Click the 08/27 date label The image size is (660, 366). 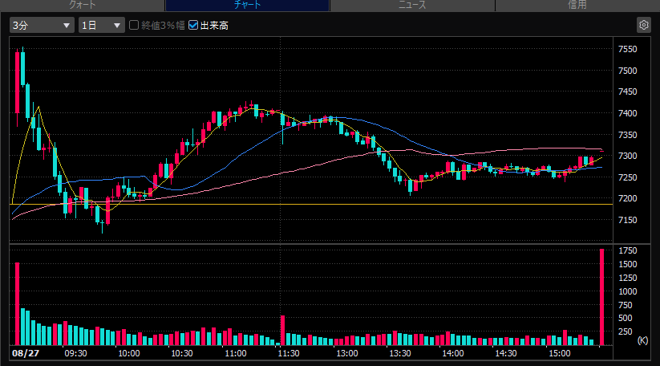(25, 353)
